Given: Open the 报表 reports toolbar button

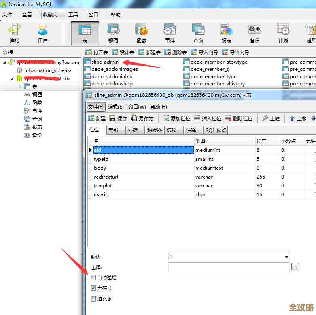Looking at the screenshot, I should 226,33.
